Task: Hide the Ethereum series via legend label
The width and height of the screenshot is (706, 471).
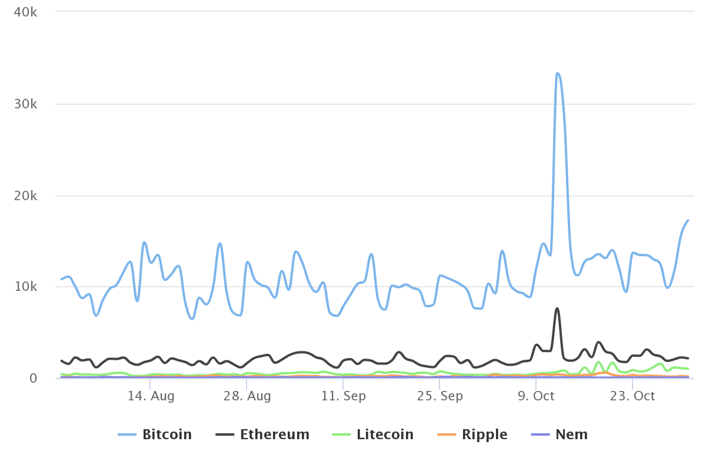Action: [x=274, y=434]
